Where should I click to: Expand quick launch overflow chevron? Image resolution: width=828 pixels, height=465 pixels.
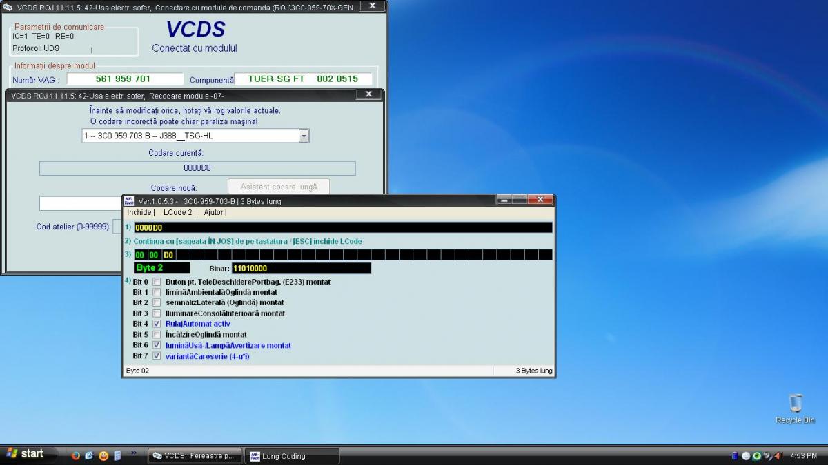click(134, 453)
